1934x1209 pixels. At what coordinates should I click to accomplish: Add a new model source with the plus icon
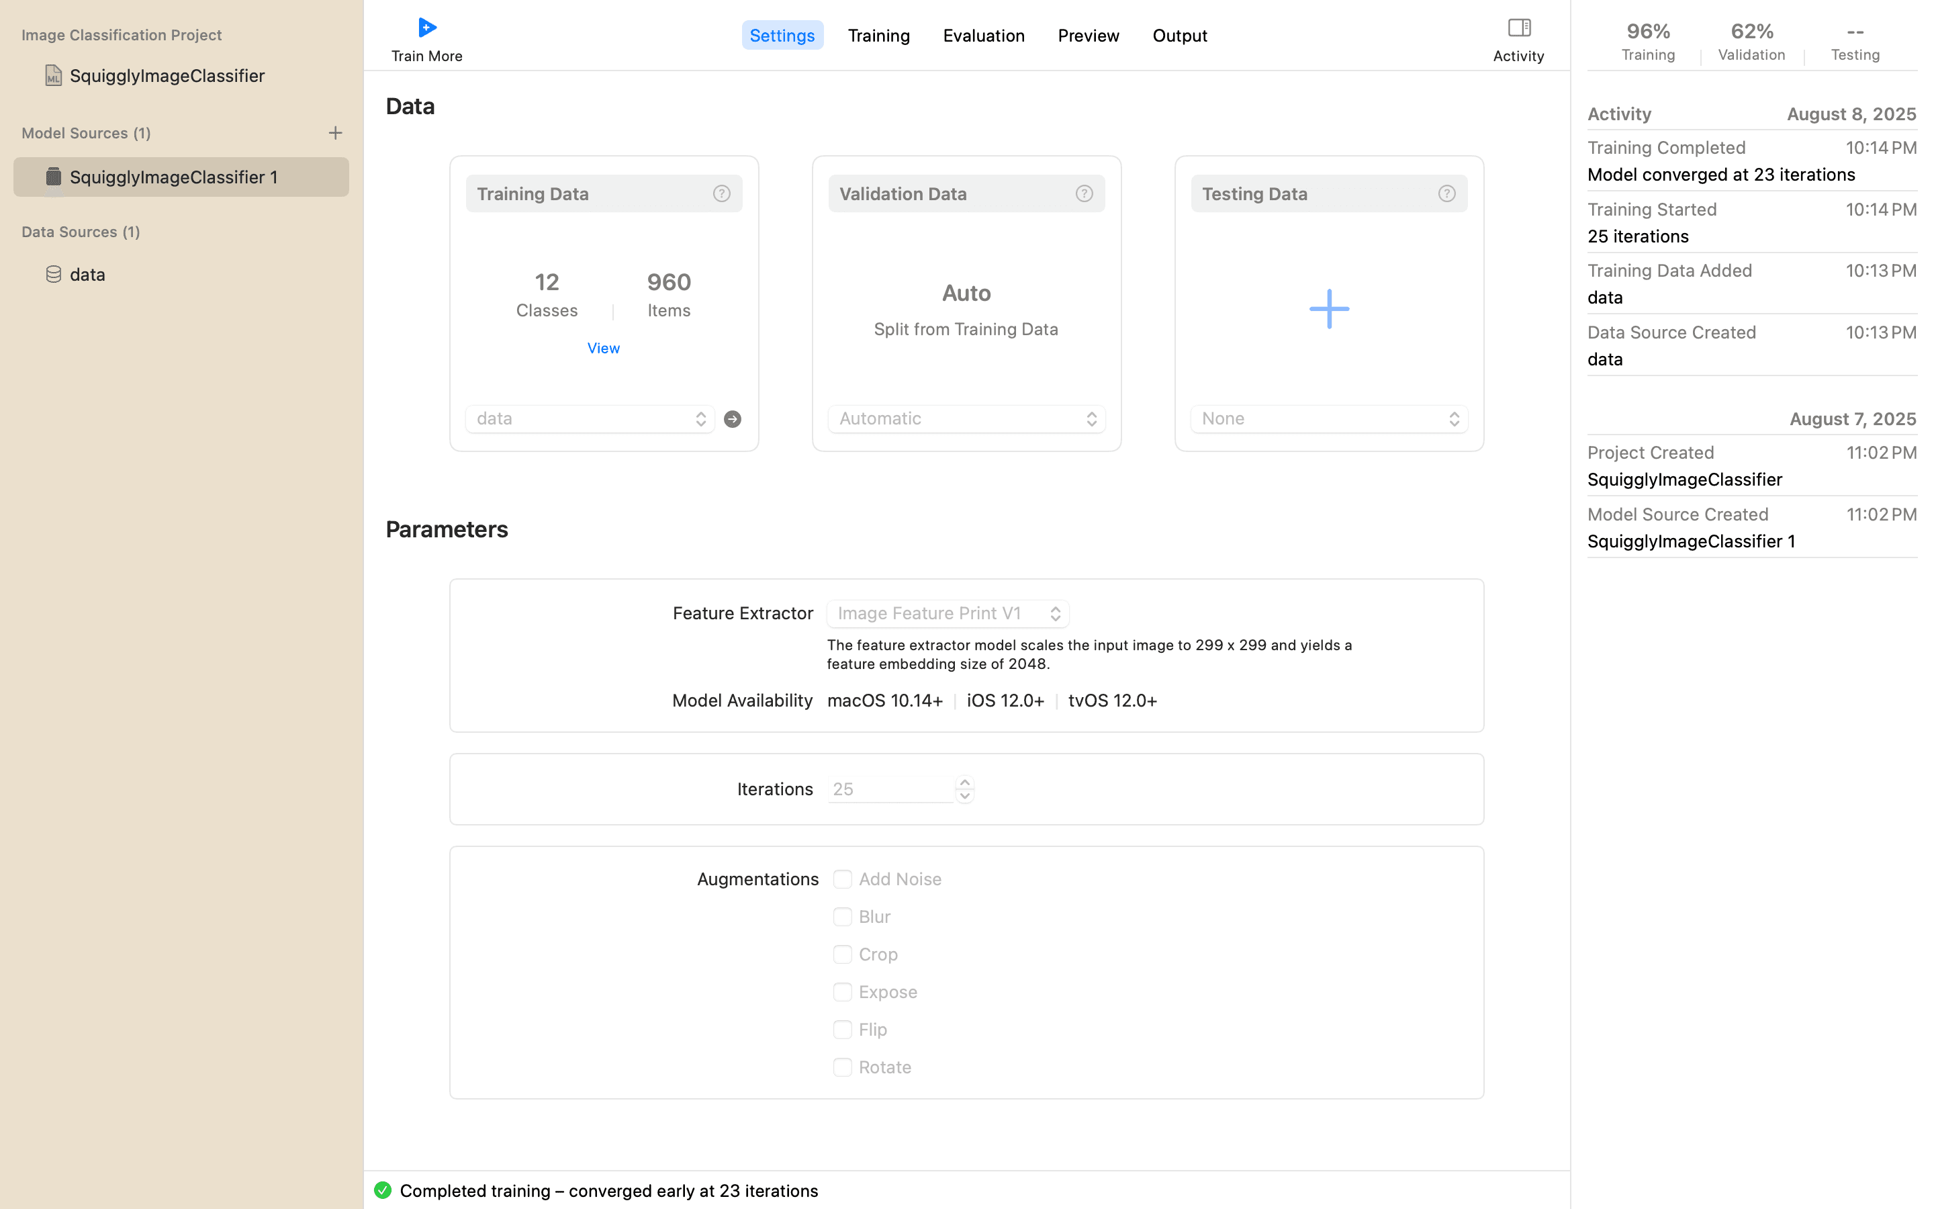coord(336,133)
